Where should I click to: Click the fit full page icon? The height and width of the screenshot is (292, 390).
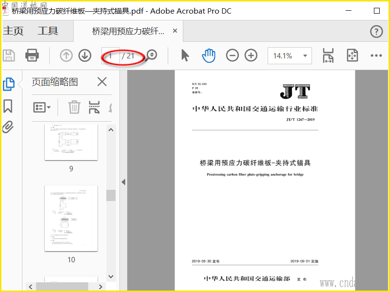pos(352,55)
